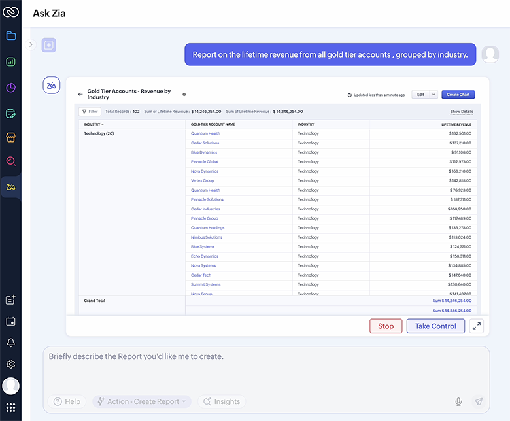510x421 pixels.
Task: Open the add note icon in sidebar
Action: pos(10,300)
